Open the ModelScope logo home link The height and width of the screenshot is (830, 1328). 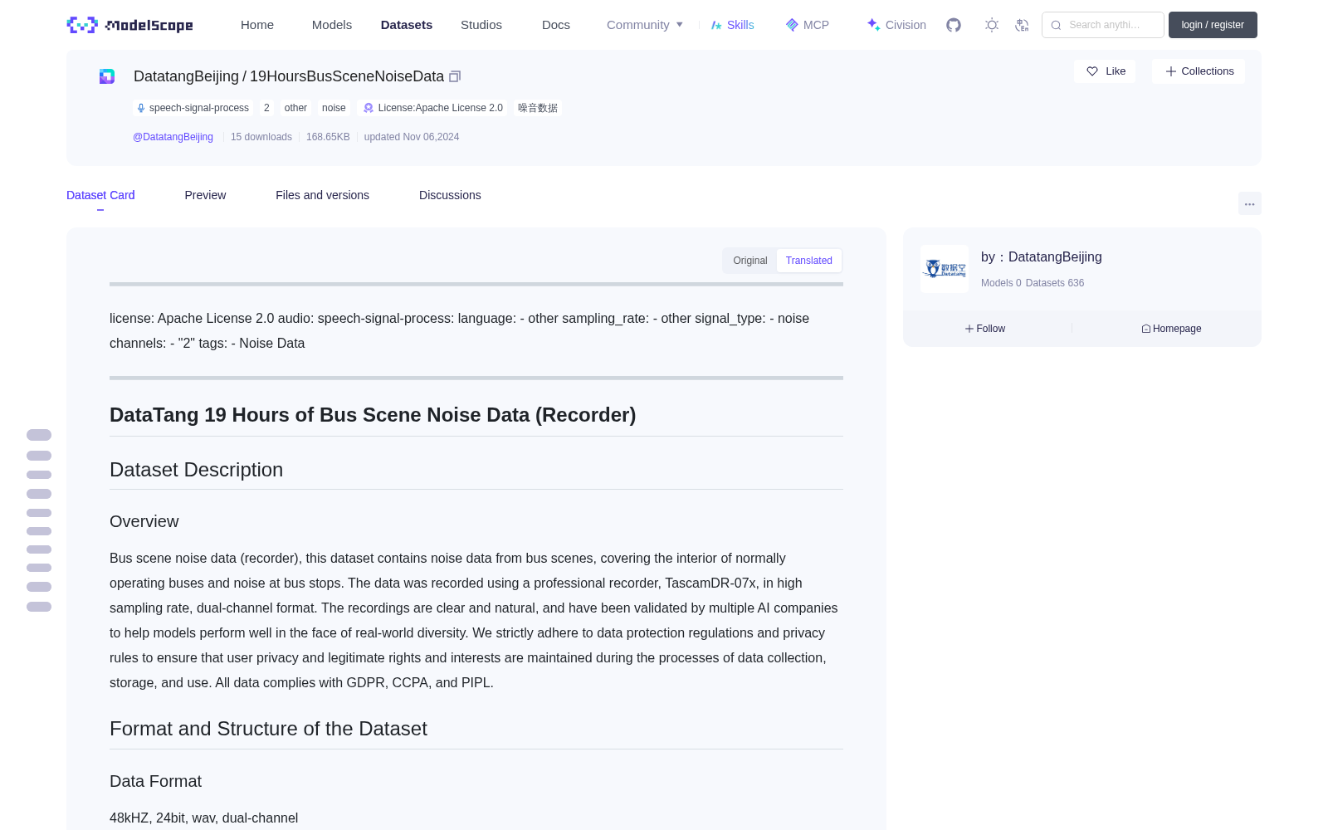point(129,25)
